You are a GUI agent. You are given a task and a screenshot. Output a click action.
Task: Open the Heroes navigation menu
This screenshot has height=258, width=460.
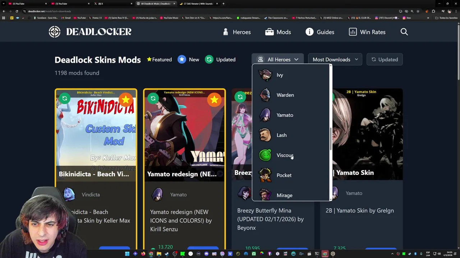[236, 32]
